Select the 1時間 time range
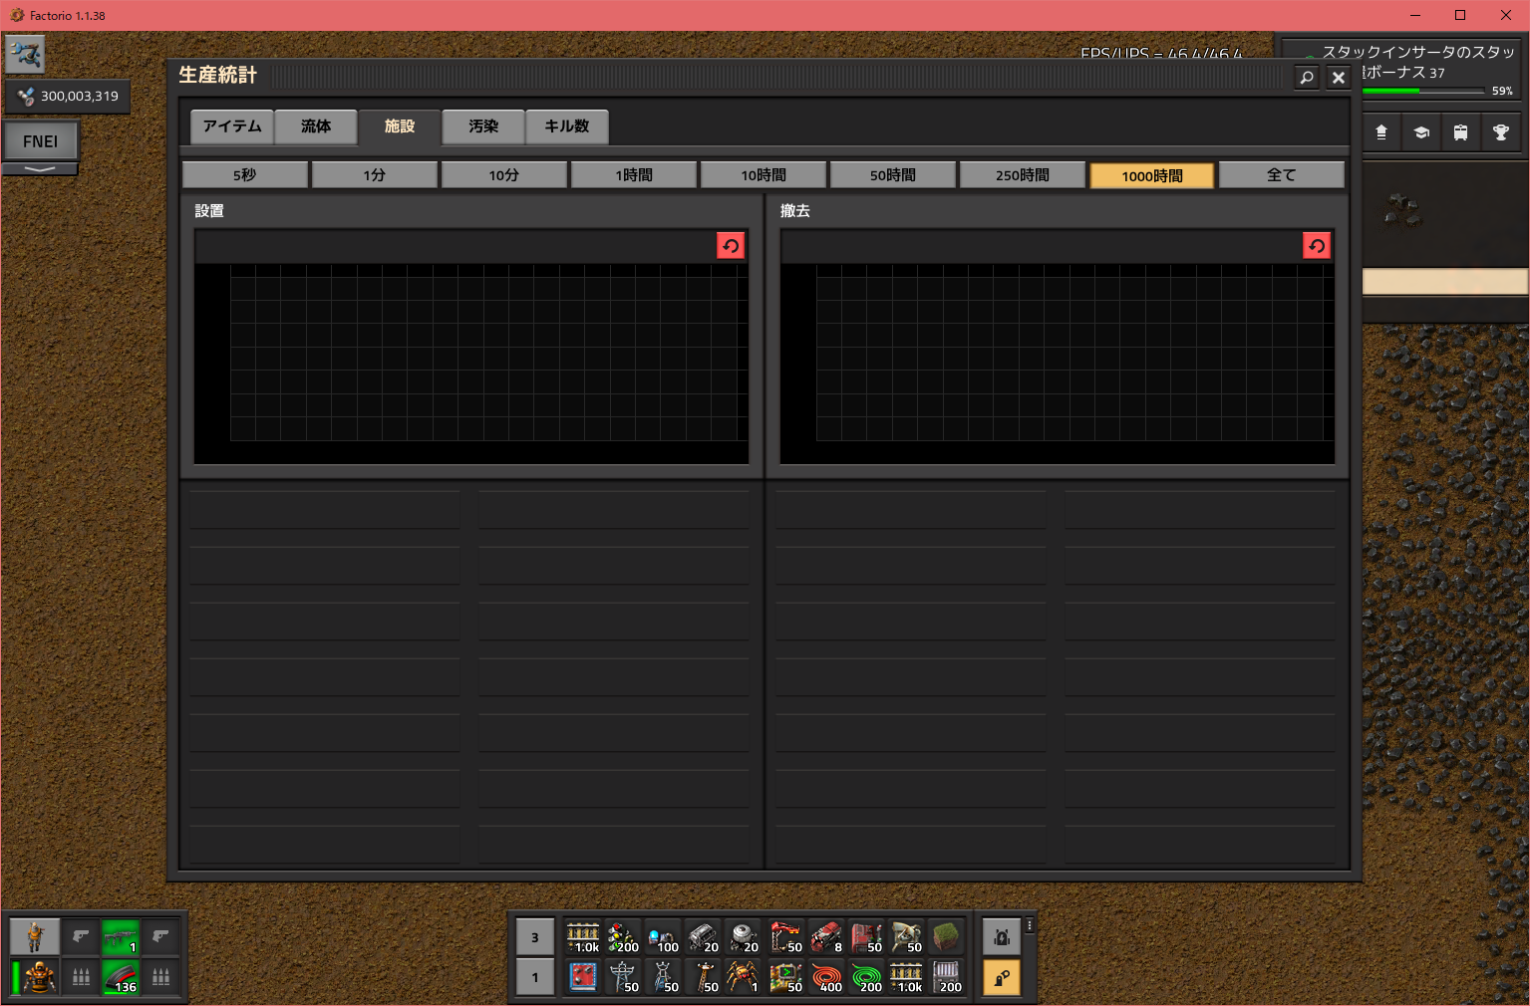 coord(634,175)
